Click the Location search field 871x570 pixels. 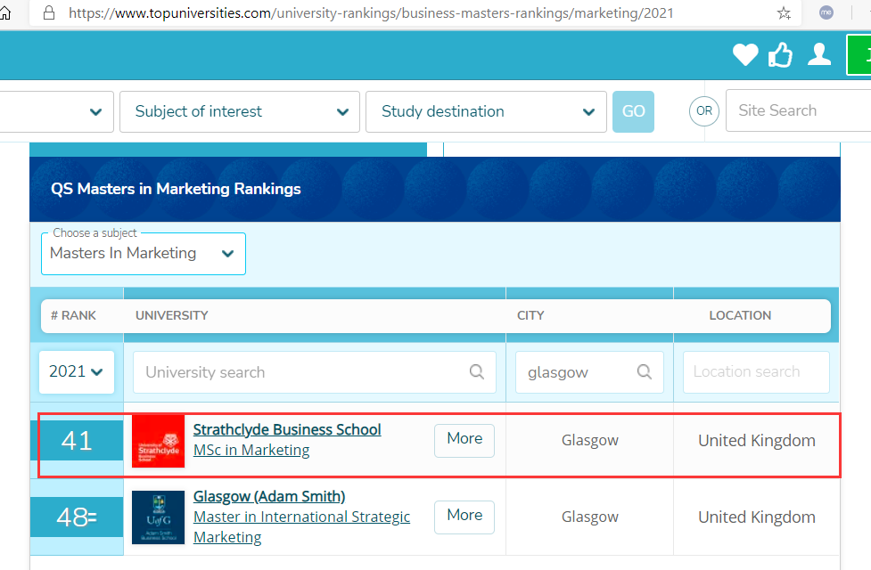click(756, 372)
